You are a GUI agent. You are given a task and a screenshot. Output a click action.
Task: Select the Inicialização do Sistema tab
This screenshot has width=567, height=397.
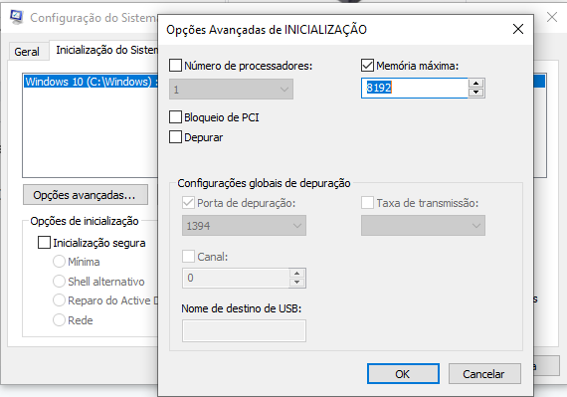pyautogui.click(x=107, y=50)
